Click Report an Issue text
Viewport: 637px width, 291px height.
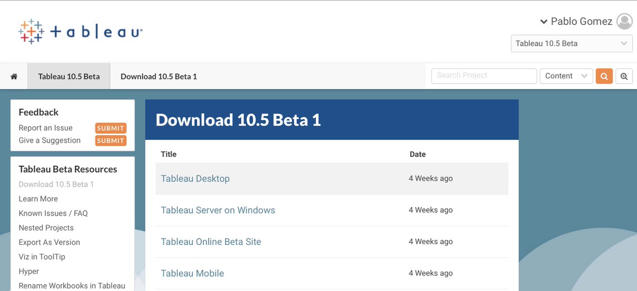click(x=46, y=128)
